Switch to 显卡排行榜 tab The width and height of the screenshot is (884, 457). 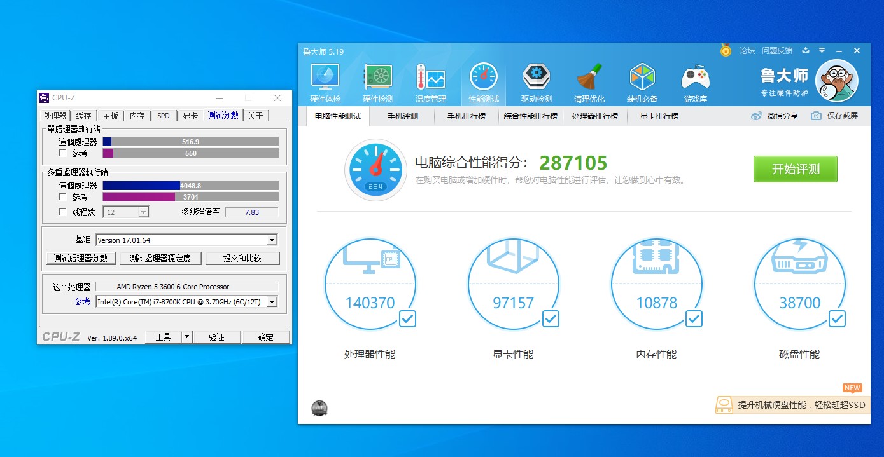pos(659,116)
